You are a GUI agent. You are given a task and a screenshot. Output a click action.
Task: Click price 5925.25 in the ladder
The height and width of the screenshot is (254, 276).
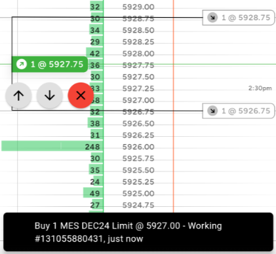tap(138, 182)
